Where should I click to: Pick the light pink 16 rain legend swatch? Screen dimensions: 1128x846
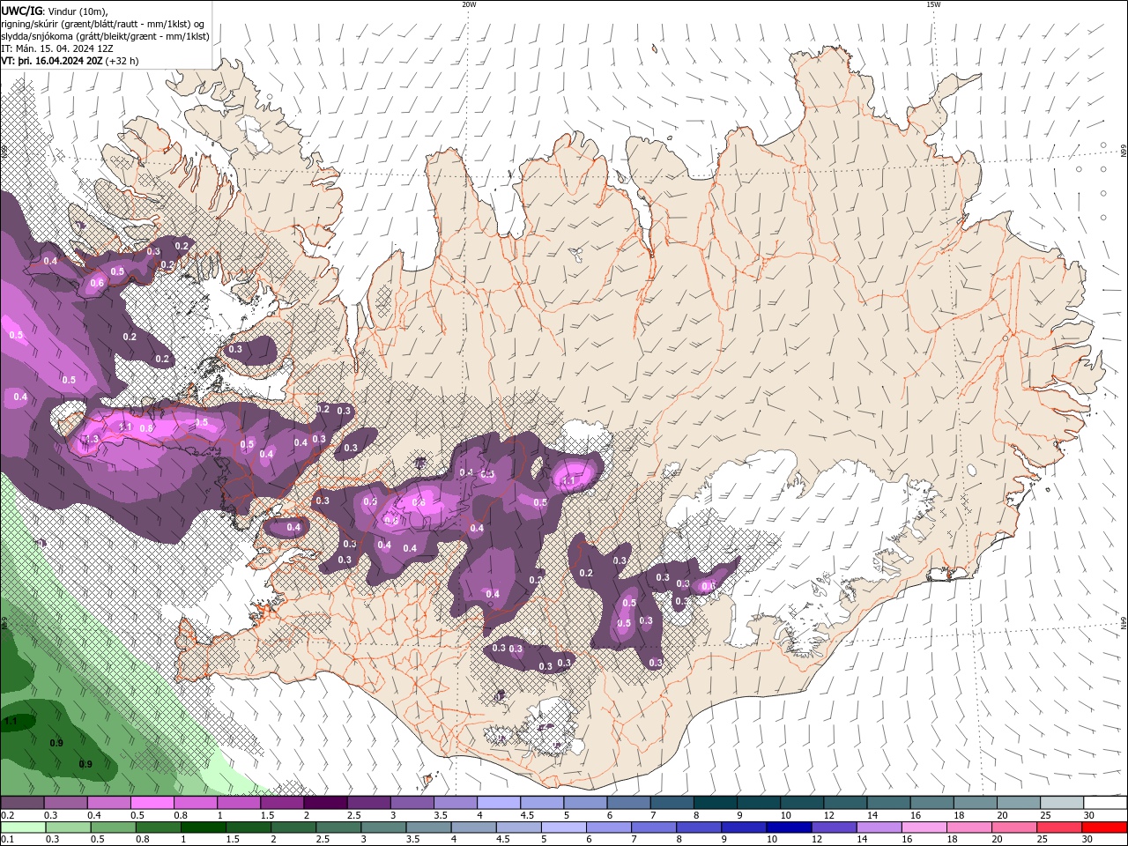924,827
